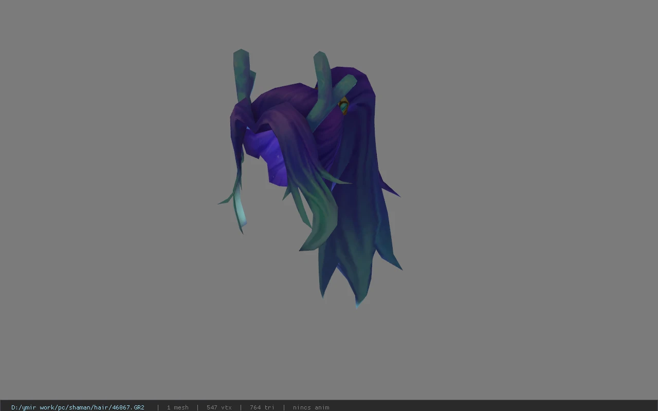658x411 pixels.
Task: Click the '547 vtx' vertex count
Action: [x=219, y=407]
